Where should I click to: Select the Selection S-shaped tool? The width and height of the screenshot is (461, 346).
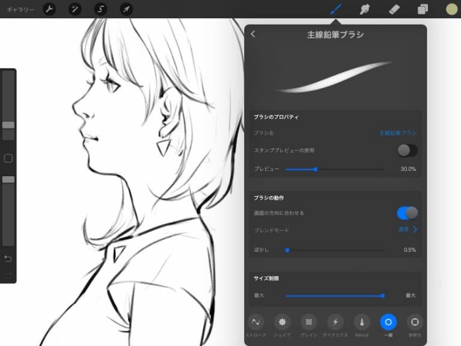(101, 9)
